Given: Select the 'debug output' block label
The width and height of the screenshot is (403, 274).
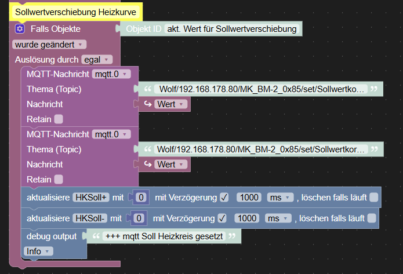Looking at the screenshot, I should [52, 236].
